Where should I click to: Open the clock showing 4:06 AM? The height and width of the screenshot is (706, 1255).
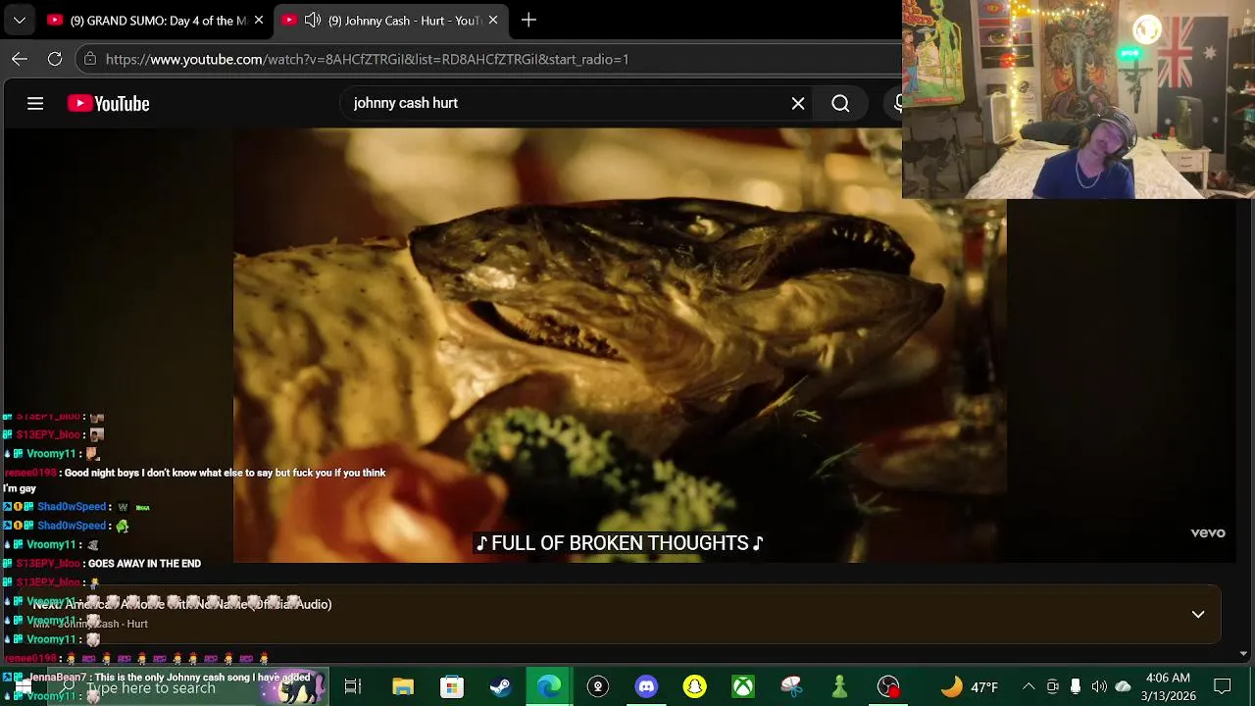pyautogui.click(x=1167, y=686)
